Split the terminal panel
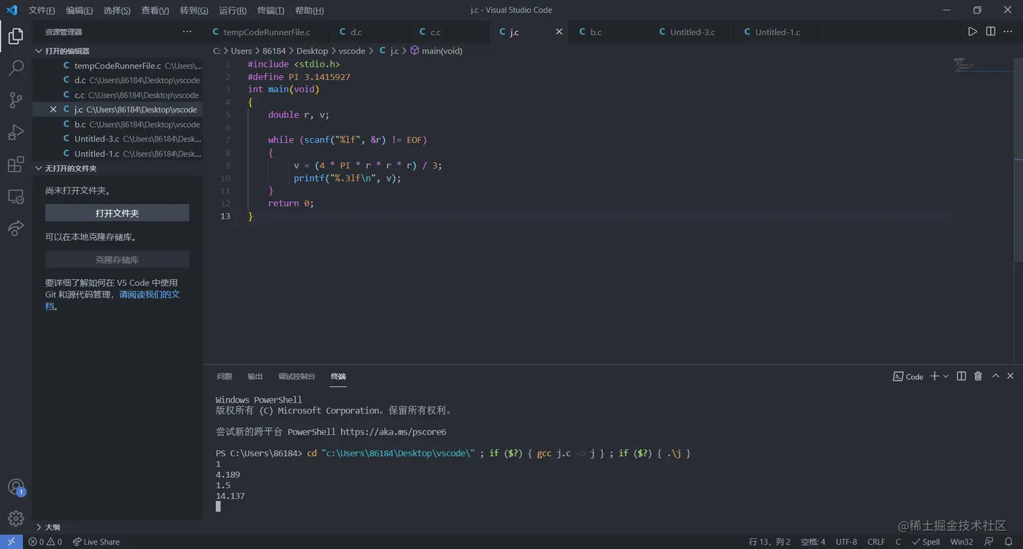This screenshot has height=549, width=1023. [961, 376]
